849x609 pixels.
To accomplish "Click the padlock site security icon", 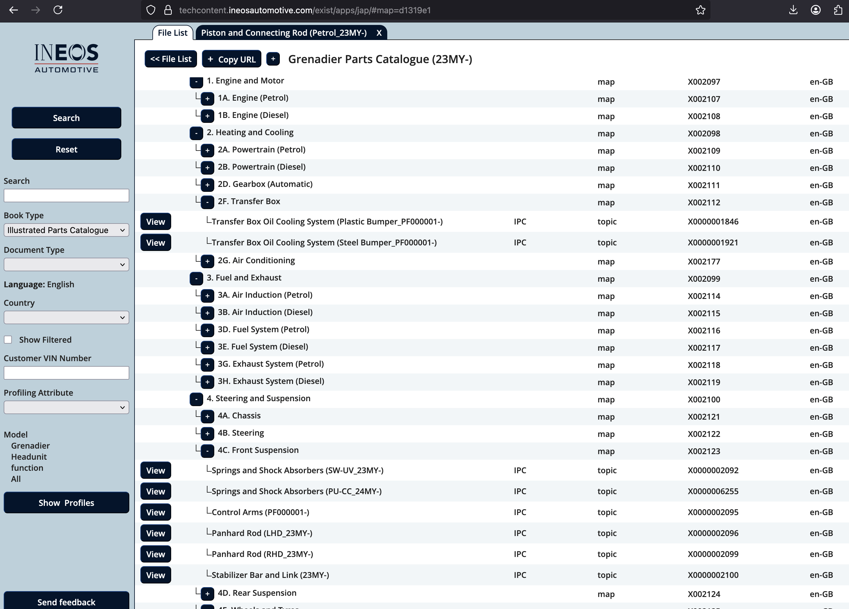I will coord(168,10).
